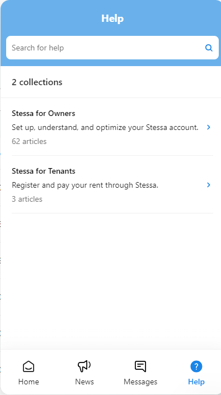The width and height of the screenshot is (221, 395).
Task: Switch to the News tab label
Action: 84,382
